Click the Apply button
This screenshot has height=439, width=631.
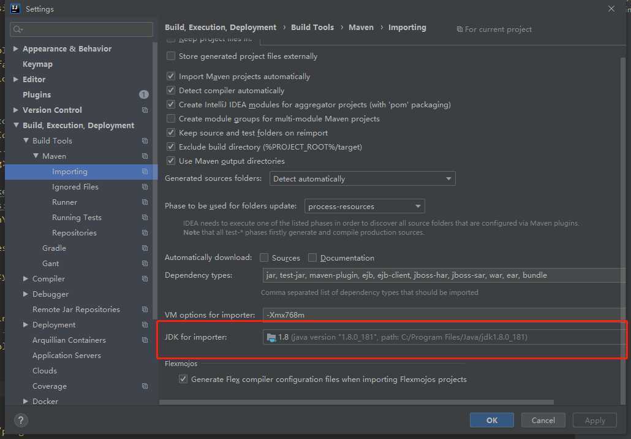595,420
